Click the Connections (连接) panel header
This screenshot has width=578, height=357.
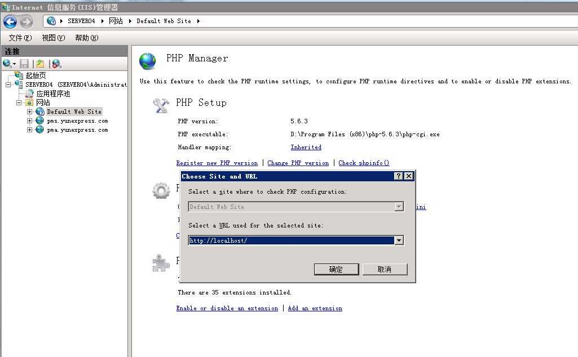(x=64, y=51)
